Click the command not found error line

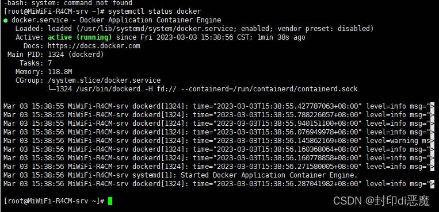click(68, 3)
